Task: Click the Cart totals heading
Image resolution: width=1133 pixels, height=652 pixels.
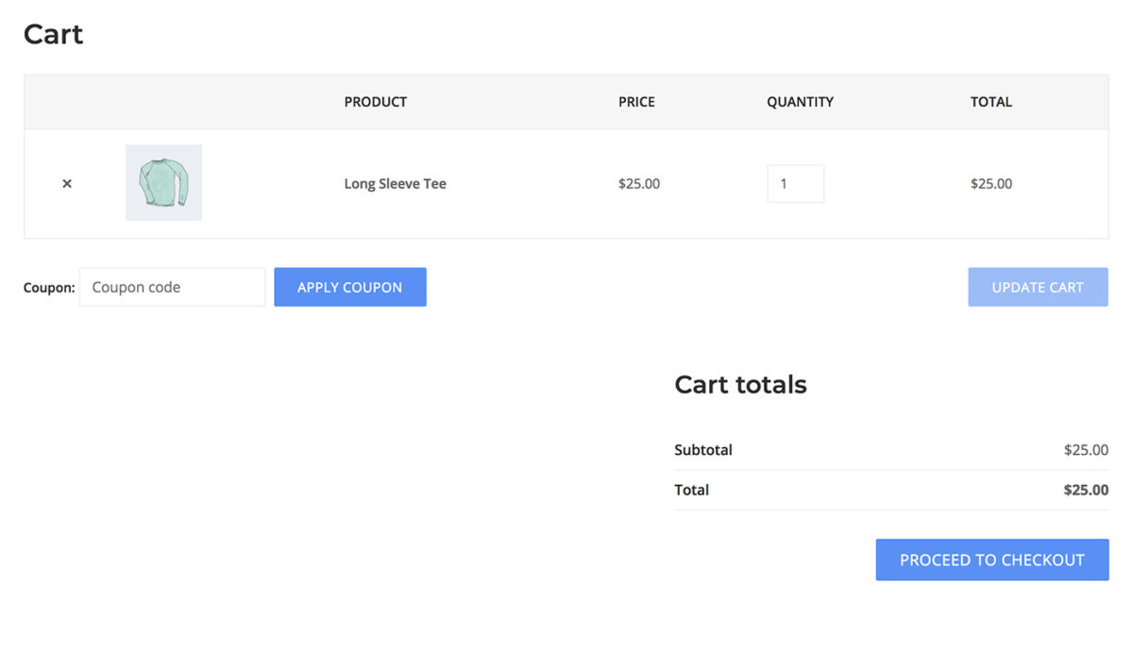Action: pyautogui.click(x=740, y=385)
